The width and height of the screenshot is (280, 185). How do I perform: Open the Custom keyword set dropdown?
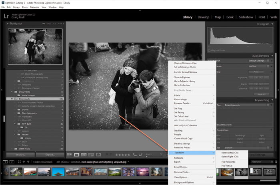tap(247, 148)
